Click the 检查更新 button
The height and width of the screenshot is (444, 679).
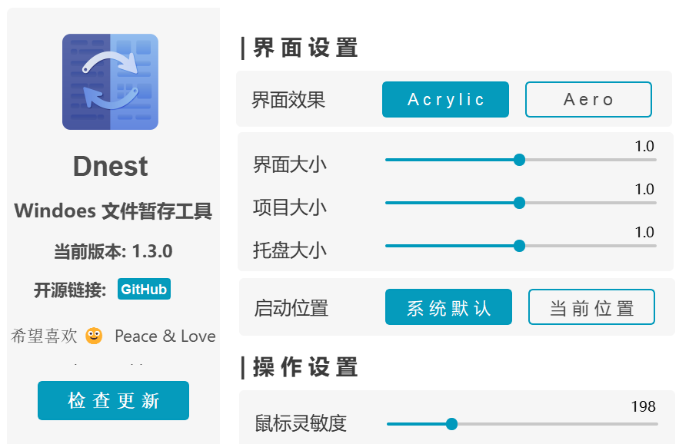(113, 400)
